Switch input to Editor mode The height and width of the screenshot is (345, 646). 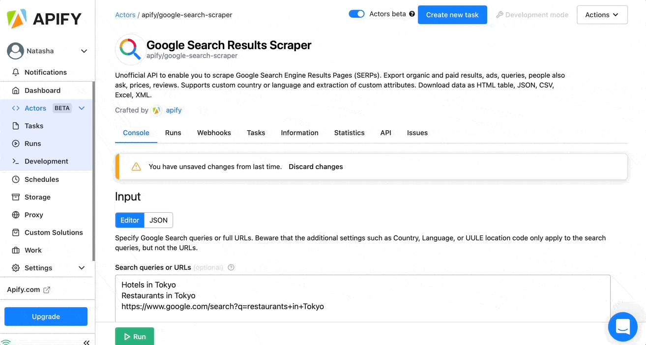130,220
